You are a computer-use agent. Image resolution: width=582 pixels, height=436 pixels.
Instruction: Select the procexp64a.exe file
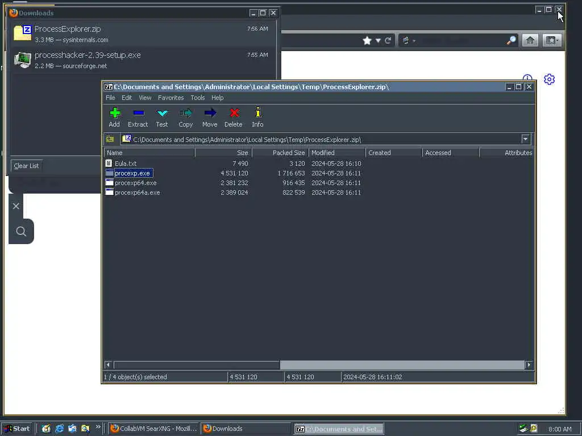138,192
